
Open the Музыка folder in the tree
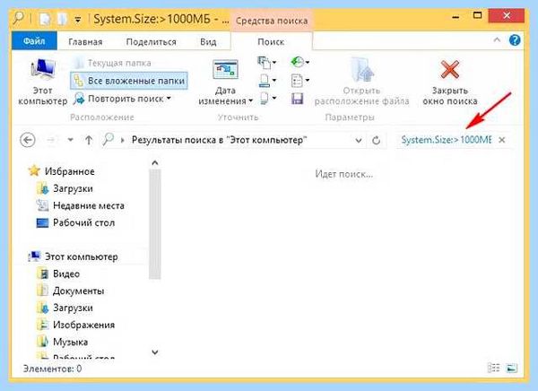tap(70, 342)
